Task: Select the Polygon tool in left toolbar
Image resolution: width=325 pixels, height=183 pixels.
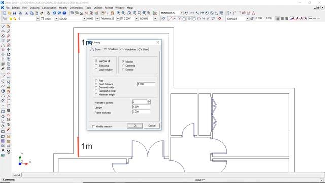Action: [3, 116]
